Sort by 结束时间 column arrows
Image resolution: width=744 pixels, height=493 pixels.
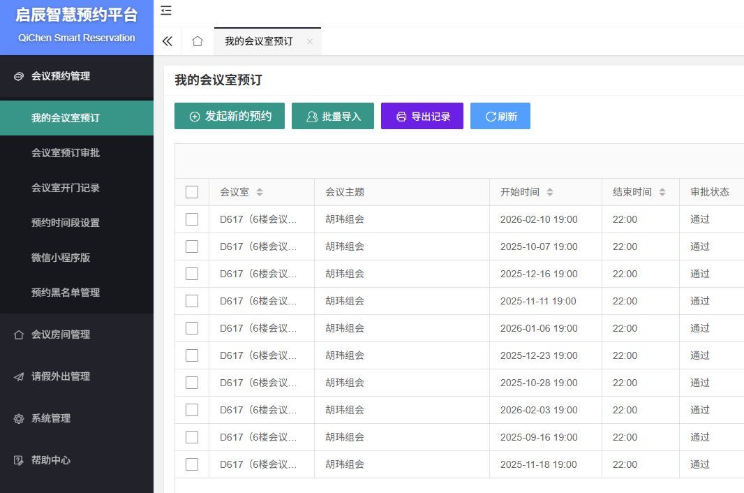662,192
